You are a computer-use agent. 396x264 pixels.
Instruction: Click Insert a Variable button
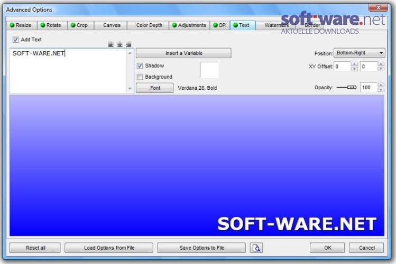[x=183, y=53]
